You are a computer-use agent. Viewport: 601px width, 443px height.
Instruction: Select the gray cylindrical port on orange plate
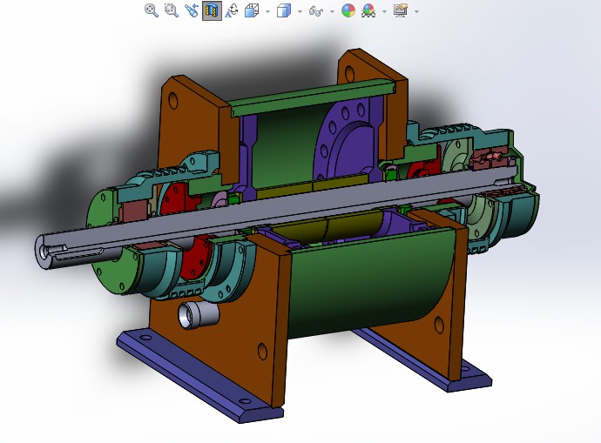(199, 315)
